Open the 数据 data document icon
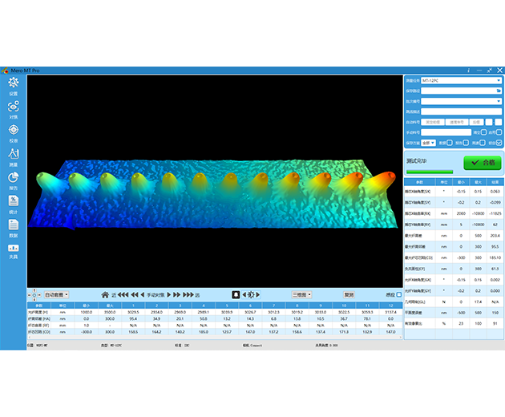This screenshot has height=417, width=505. point(13,225)
